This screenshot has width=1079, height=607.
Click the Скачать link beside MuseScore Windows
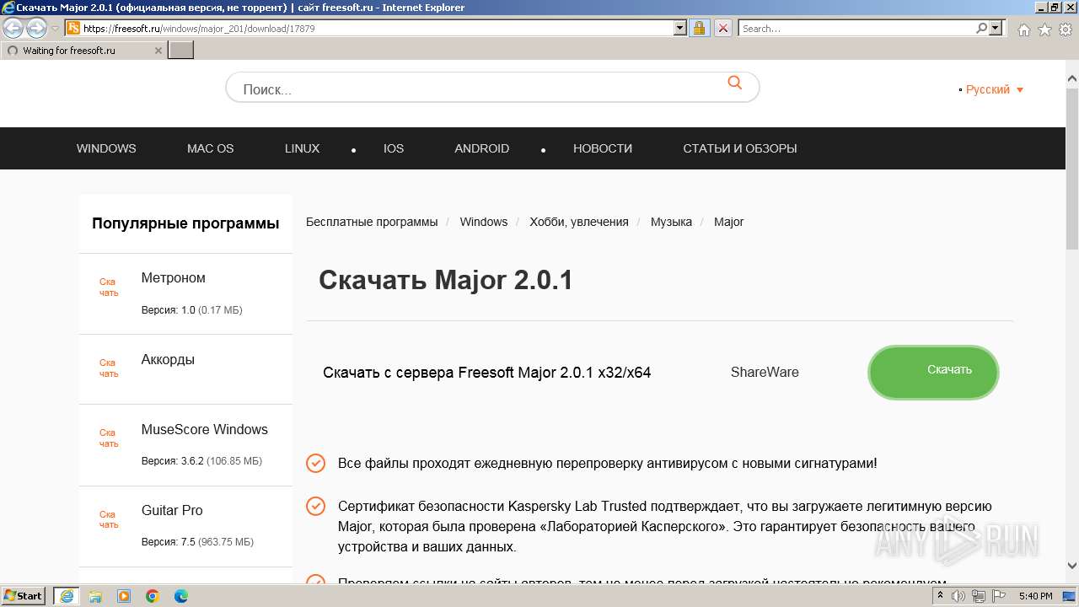(x=109, y=438)
